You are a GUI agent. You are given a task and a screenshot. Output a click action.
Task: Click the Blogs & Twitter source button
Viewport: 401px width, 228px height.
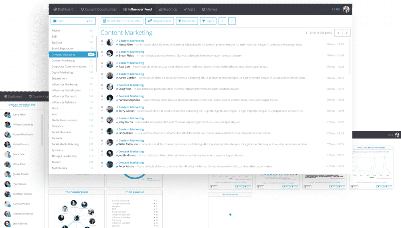pos(157,21)
